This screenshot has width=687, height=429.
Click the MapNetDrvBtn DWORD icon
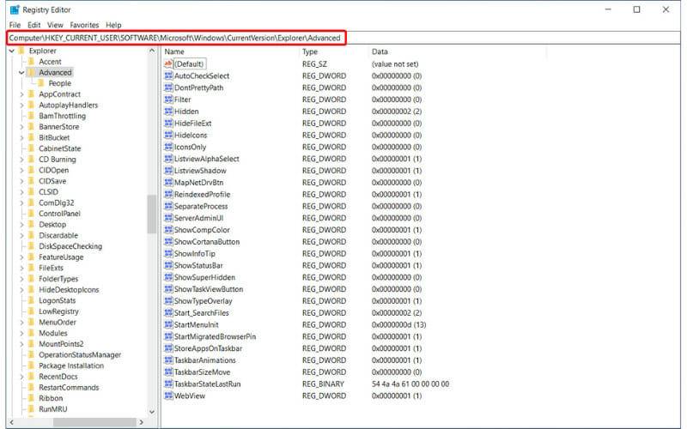coord(168,182)
